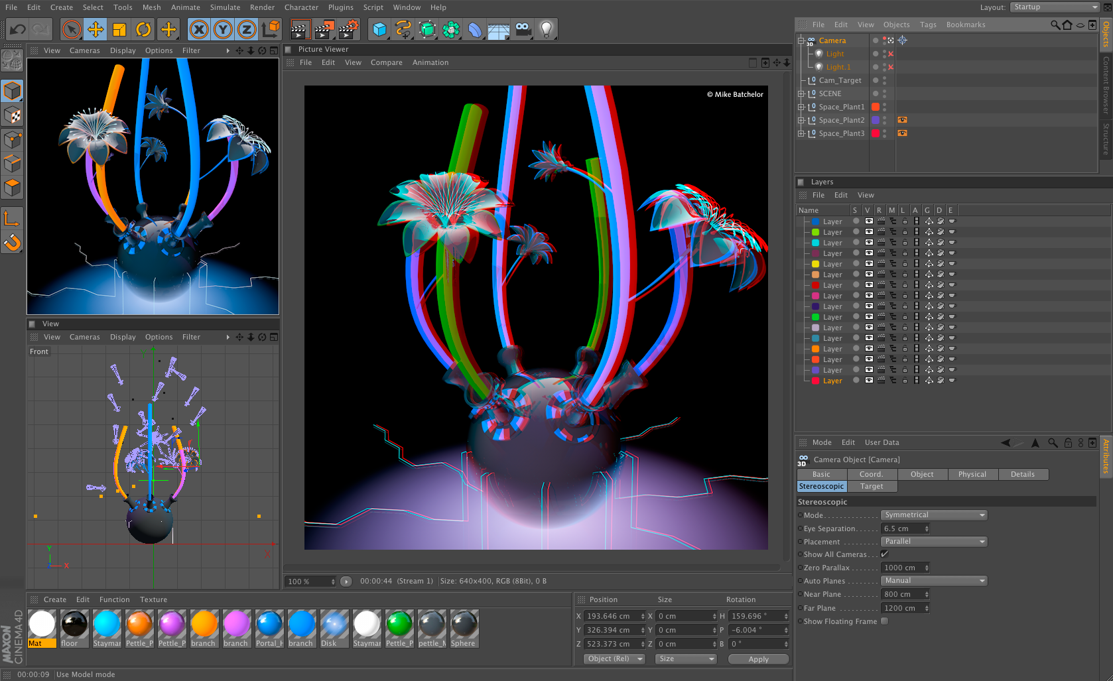
Task: Expand Space_Plant1 in object tree
Action: pos(801,107)
